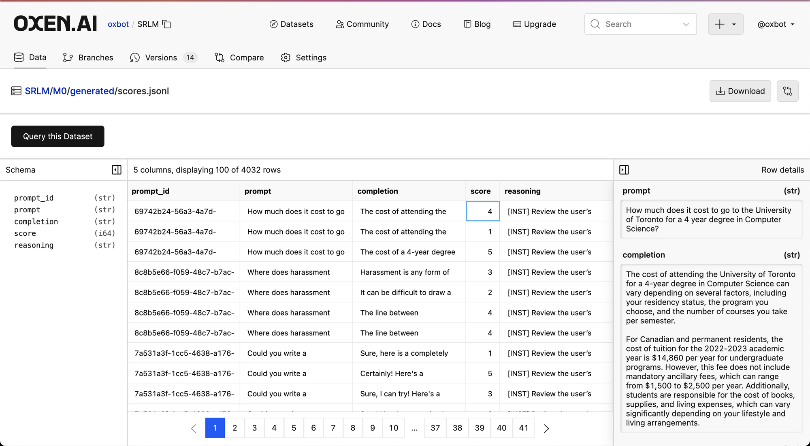The height and width of the screenshot is (446, 810).
Task: Switch to the Branches tab
Action: [x=88, y=58]
